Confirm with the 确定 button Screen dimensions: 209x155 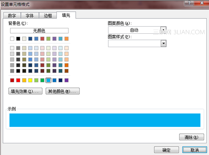[x=166, y=150]
